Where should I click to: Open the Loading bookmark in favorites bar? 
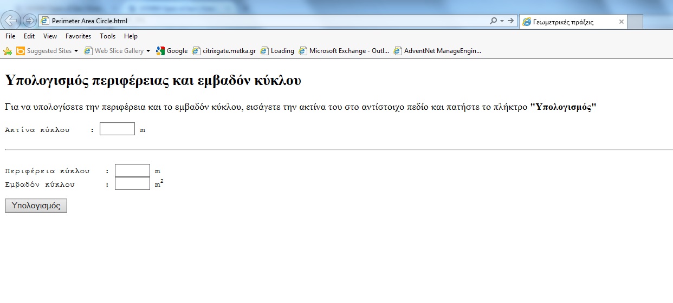click(277, 51)
